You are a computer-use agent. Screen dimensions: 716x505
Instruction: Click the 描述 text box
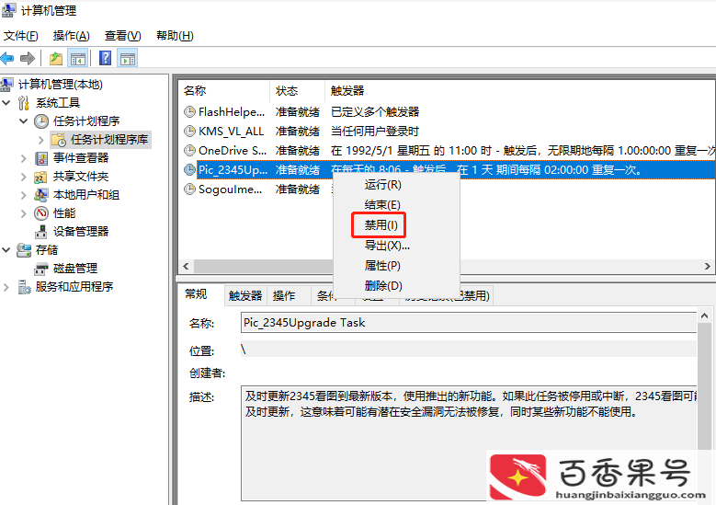coord(469,442)
